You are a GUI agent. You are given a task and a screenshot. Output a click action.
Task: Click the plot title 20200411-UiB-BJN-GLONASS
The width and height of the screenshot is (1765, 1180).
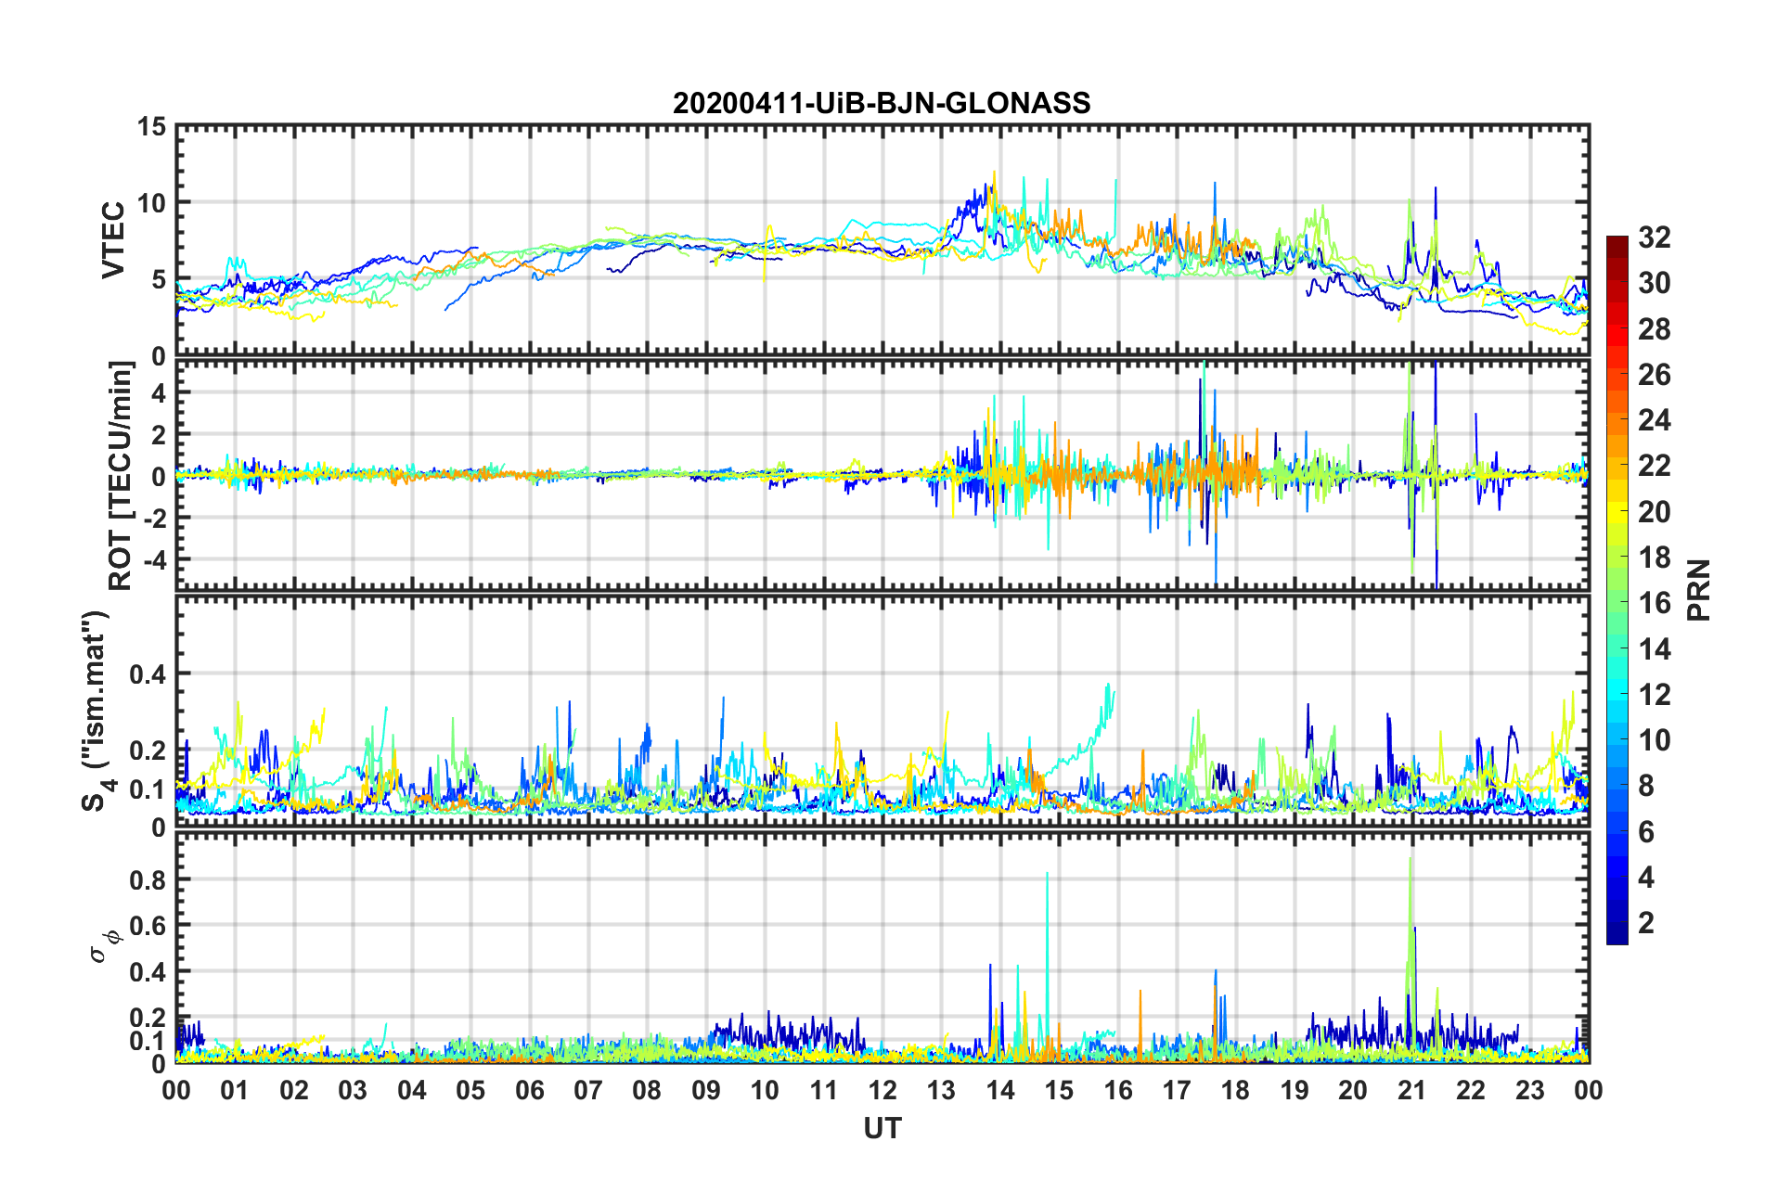882,103
